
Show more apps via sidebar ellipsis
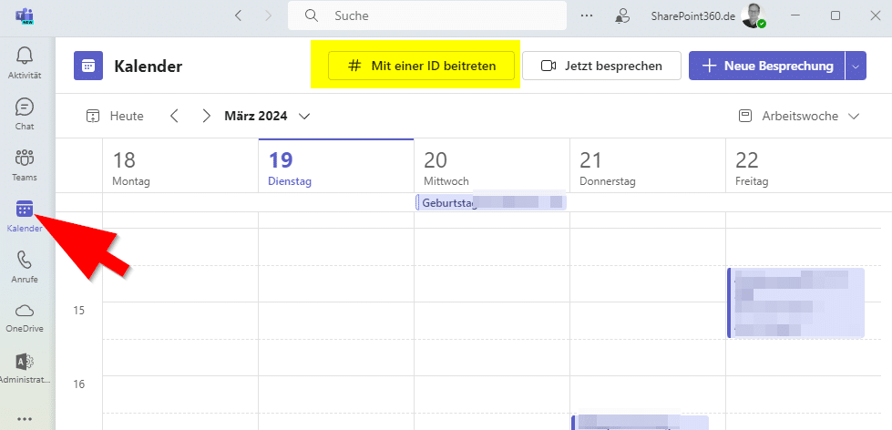pyautogui.click(x=26, y=419)
